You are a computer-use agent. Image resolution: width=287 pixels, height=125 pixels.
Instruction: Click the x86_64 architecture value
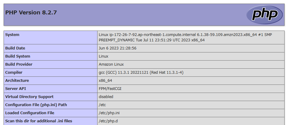(105, 80)
